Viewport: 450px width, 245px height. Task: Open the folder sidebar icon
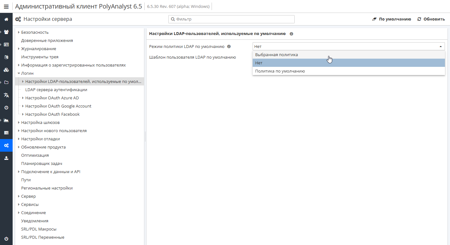(x=6, y=82)
